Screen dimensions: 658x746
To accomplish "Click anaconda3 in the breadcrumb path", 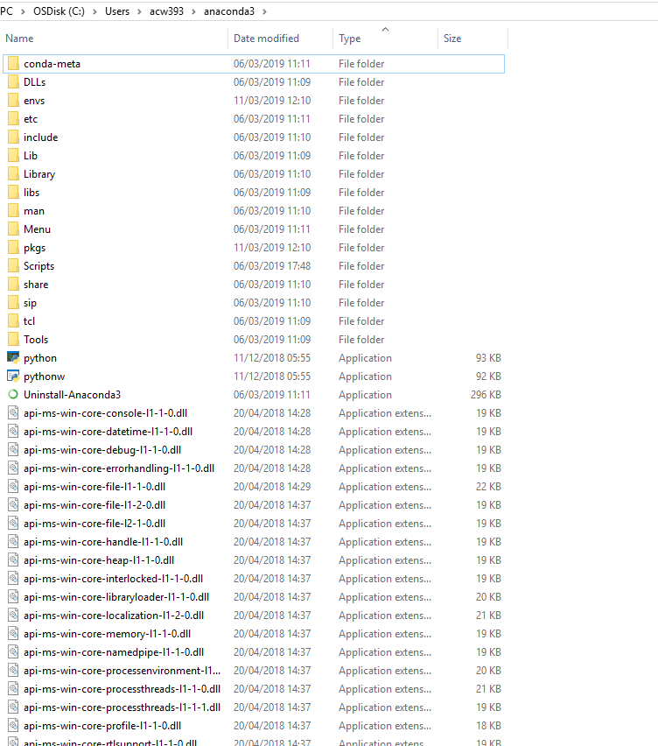I will tap(229, 11).
